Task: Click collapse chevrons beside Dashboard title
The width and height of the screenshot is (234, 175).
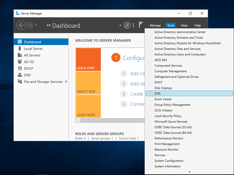Action: pyautogui.click(x=49, y=25)
